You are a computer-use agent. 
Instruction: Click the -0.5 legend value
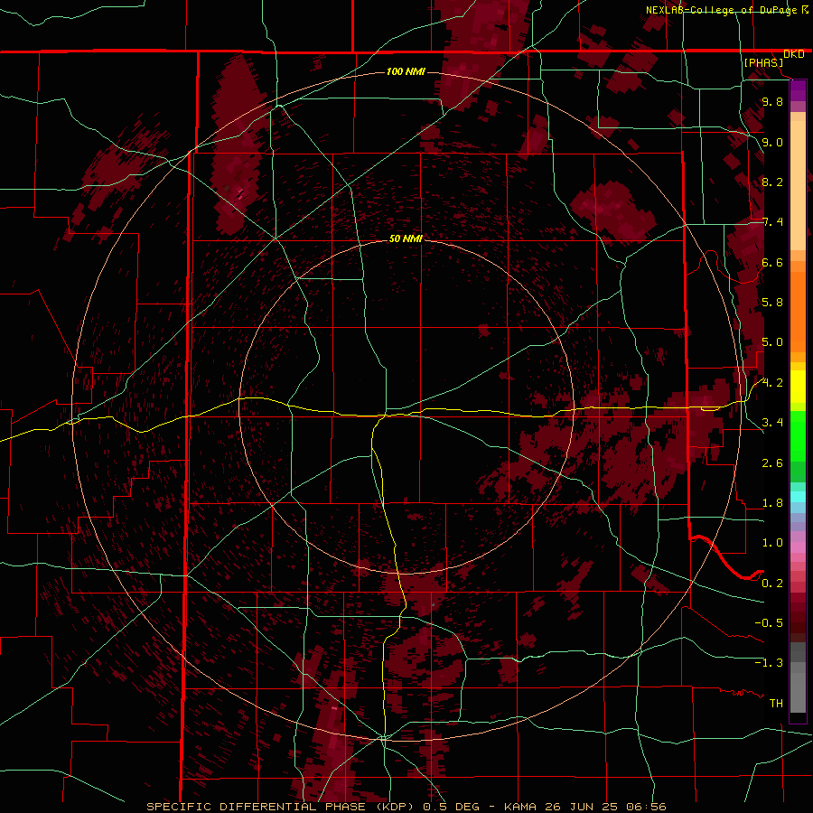[769, 623]
